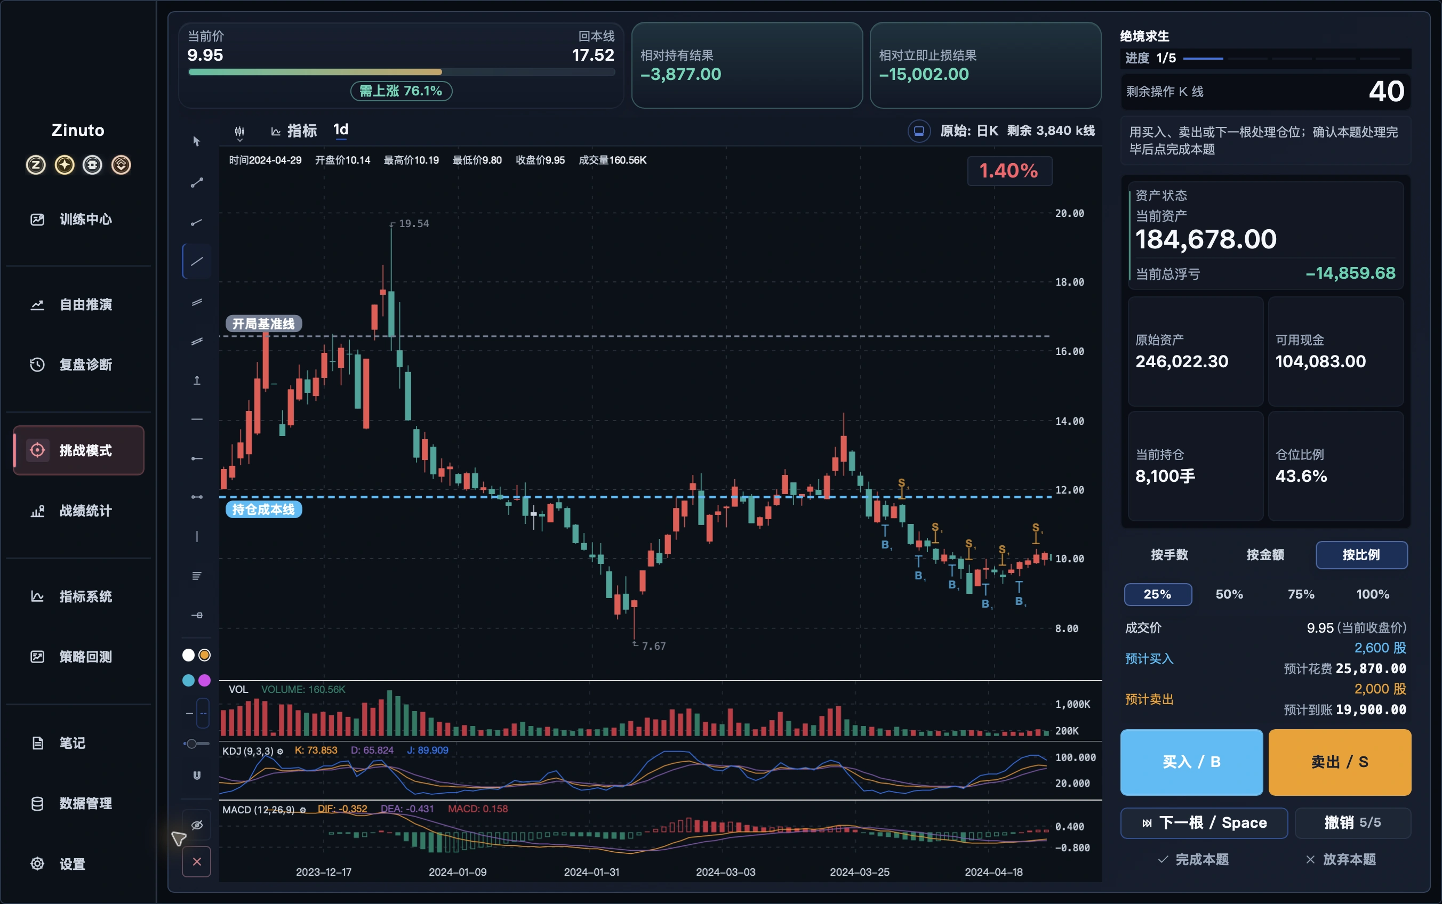Image resolution: width=1442 pixels, height=904 pixels.
Task: Open KDJ indicator settings gear
Action: [x=280, y=752]
